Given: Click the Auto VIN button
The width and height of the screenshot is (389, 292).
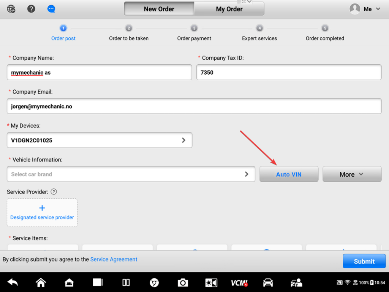Looking at the screenshot, I should tap(289, 174).
